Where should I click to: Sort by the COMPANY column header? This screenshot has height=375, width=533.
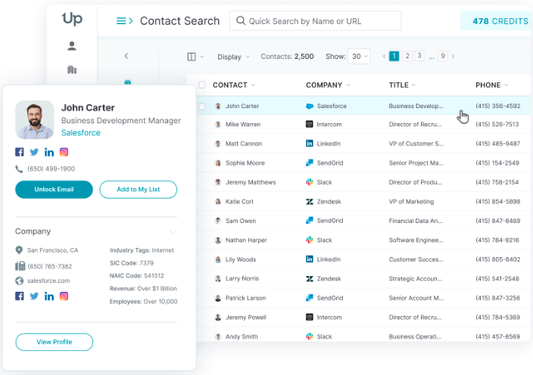click(328, 85)
